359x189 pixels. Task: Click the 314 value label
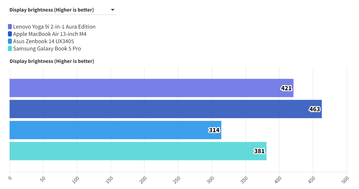(214, 130)
